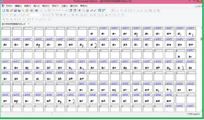Click the blue bars icon right of green insert icons

click(80, 11)
